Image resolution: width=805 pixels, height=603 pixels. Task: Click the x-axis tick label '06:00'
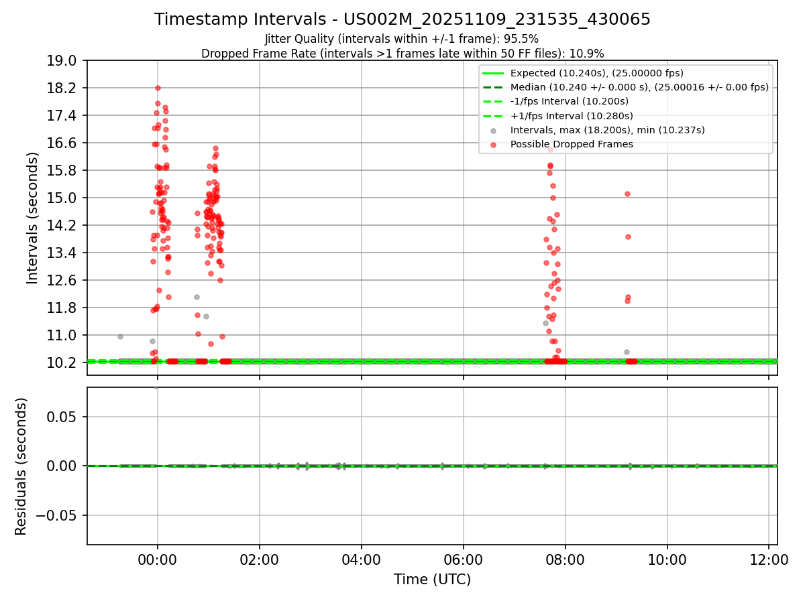(x=464, y=561)
